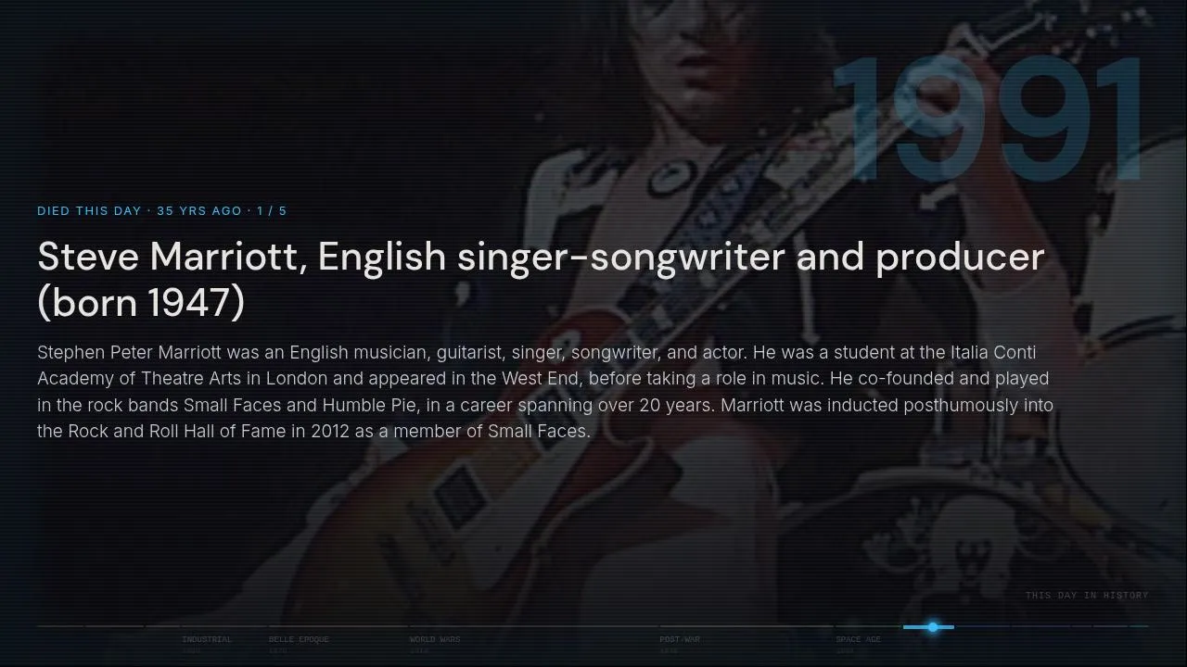Click the large 1991 year watermark
Viewport: 1187px width, 667px height.
(x=989, y=119)
